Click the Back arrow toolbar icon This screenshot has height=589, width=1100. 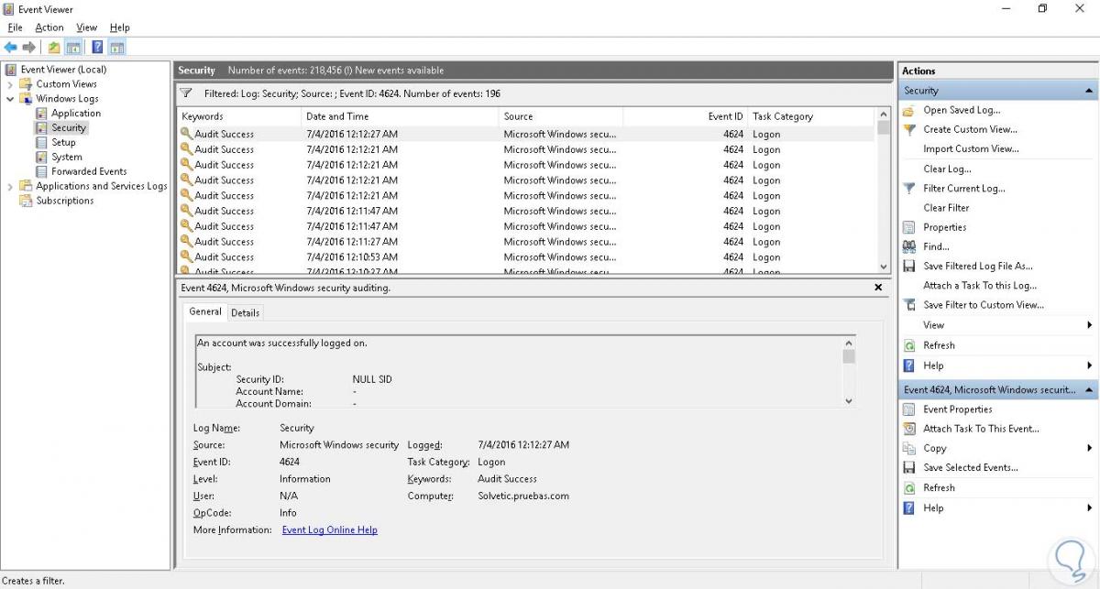pyautogui.click(x=10, y=48)
